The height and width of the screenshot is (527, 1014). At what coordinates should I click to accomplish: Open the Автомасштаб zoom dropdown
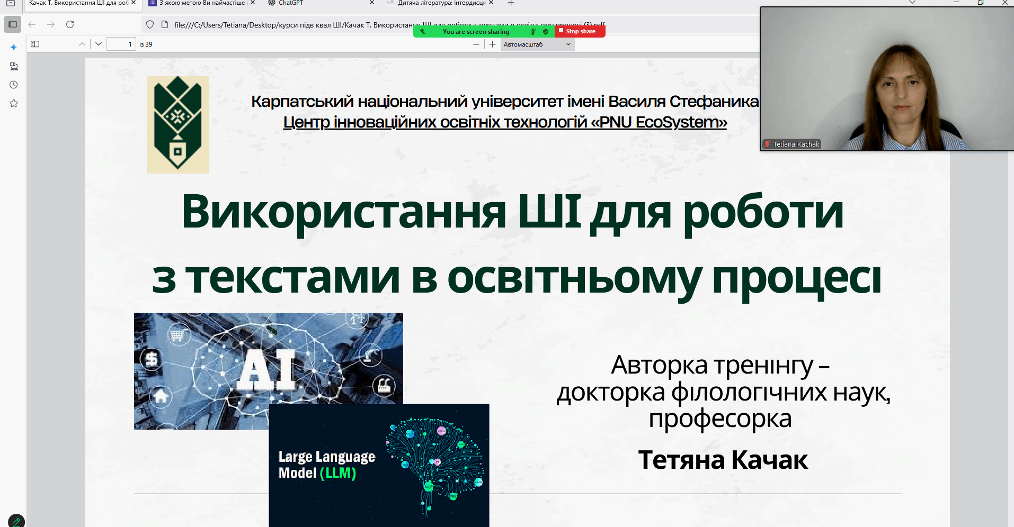[537, 44]
